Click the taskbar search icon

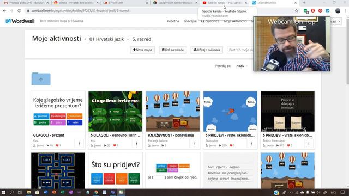11,192
